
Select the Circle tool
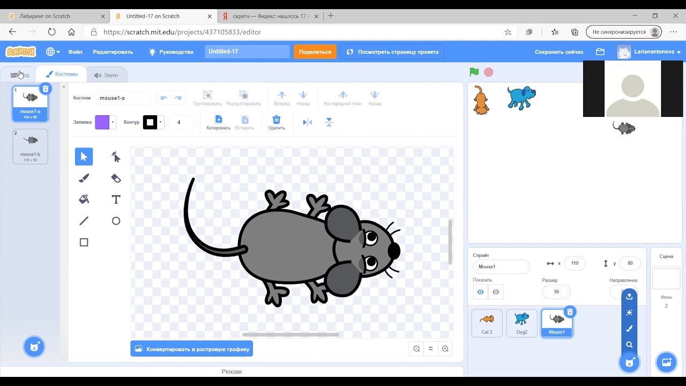tap(116, 221)
